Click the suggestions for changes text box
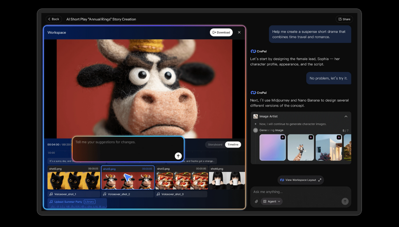Screen dimensions: 399x227 pyautogui.click(x=128, y=149)
